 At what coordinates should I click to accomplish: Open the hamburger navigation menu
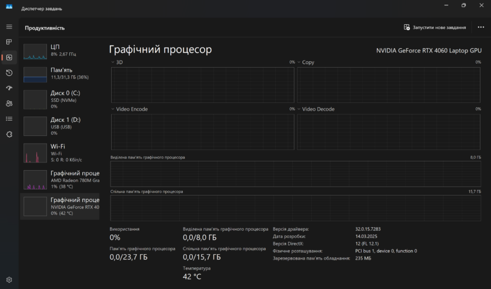[9, 27]
